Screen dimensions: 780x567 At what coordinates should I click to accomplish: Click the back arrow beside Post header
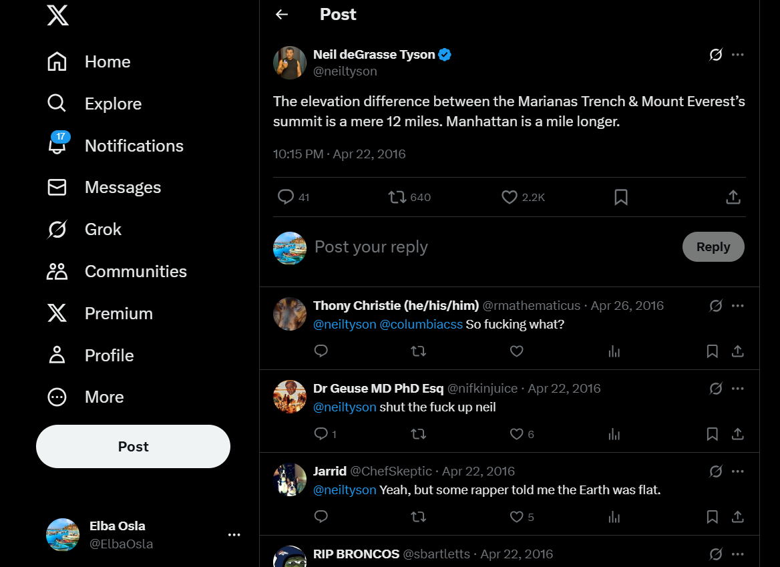pyautogui.click(x=282, y=15)
